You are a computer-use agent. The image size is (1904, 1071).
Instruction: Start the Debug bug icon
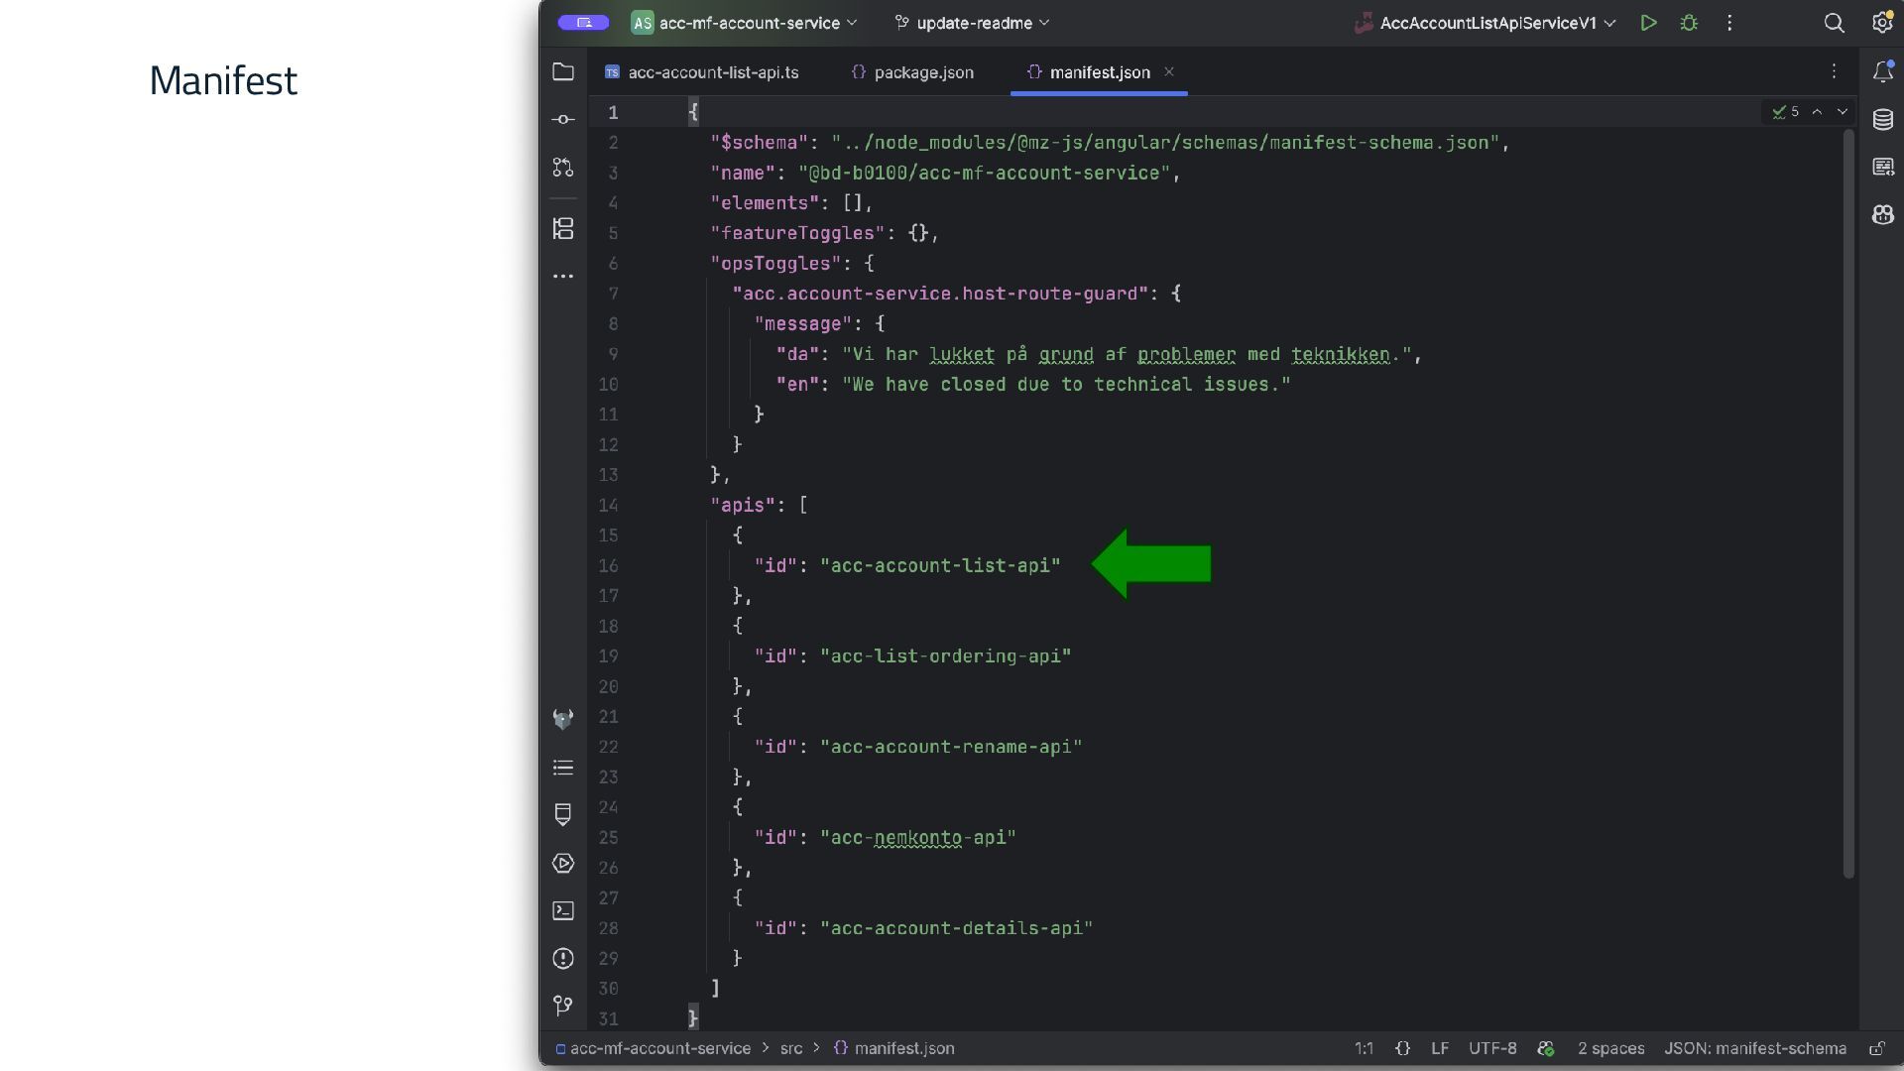[1689, 23]
